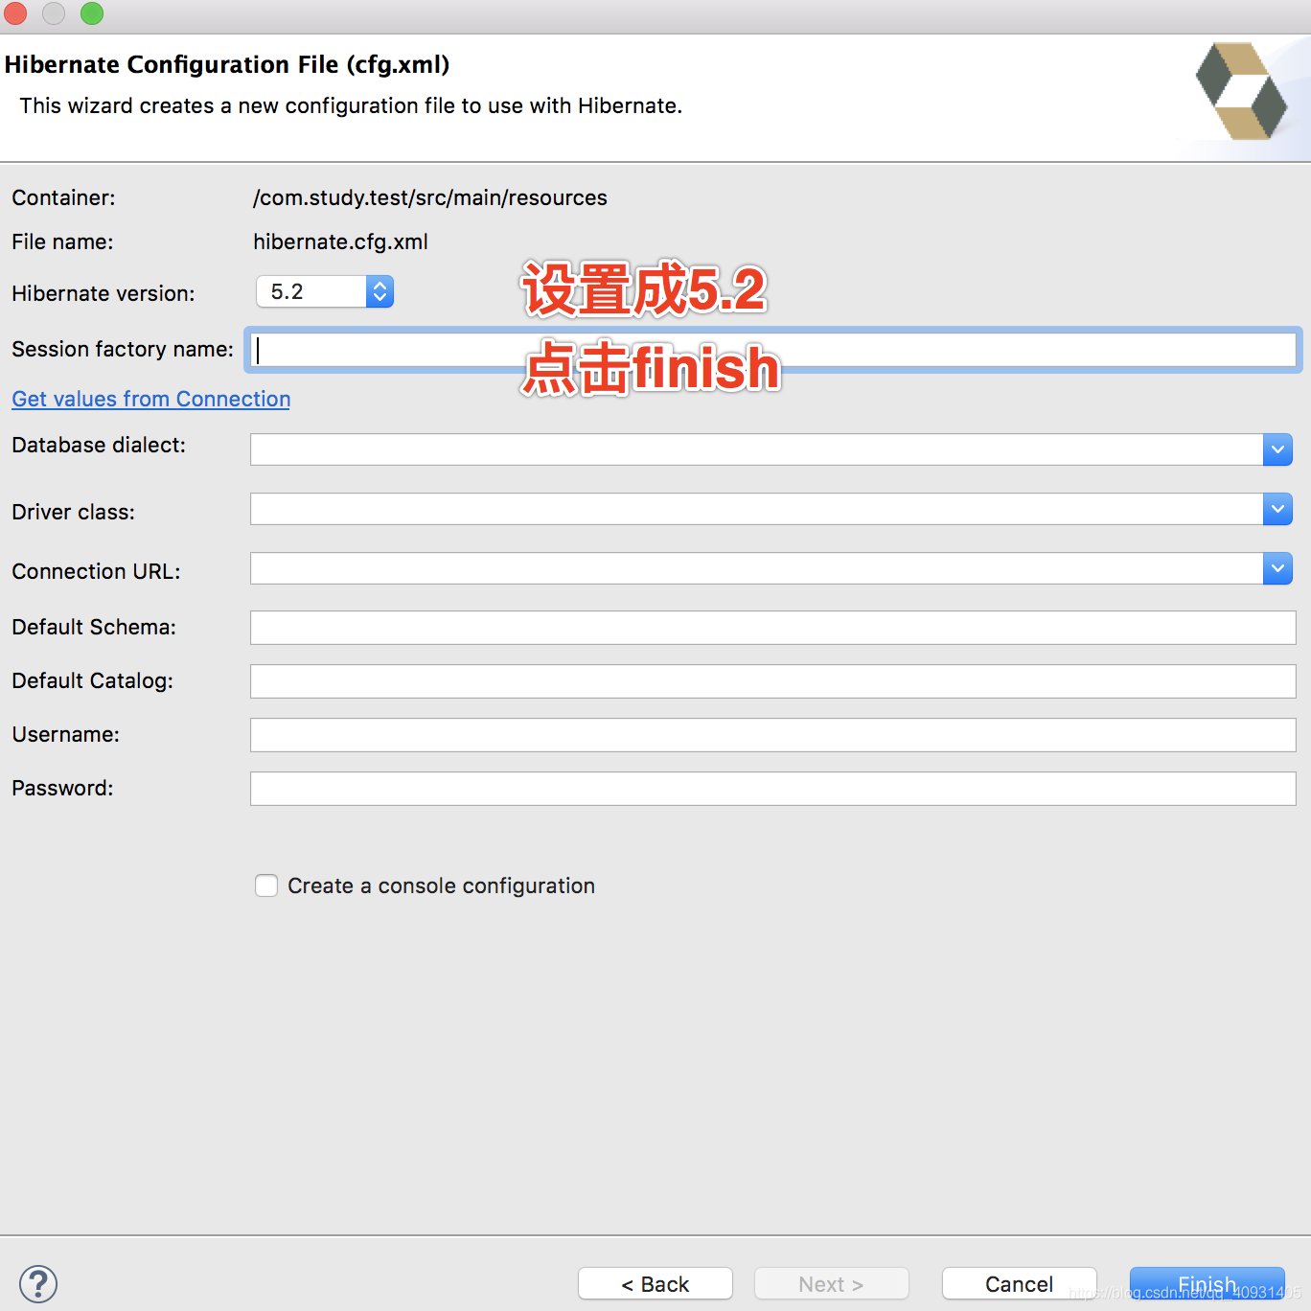The width and height of the screenshot is (1311, 1311).
Task: Open the wizard help icon
Action: pyautogui.click(x=38, y=1284)
